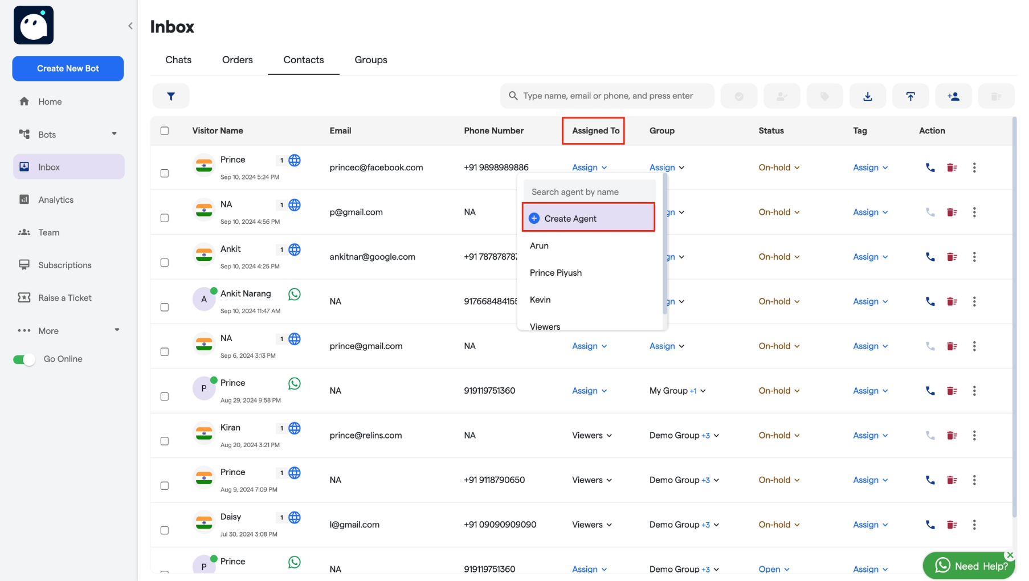Click the Search agent by name field
The width and height of the screenshot is (1029, 581).
(x=590, y=192)
